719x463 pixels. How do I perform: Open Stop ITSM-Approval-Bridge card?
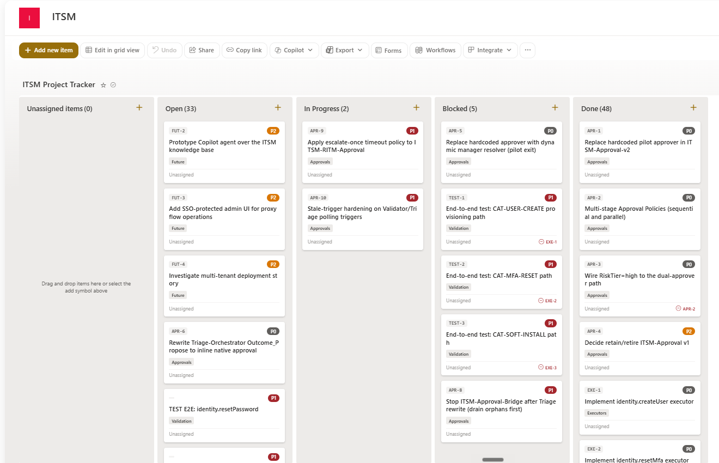click(501, 412)
